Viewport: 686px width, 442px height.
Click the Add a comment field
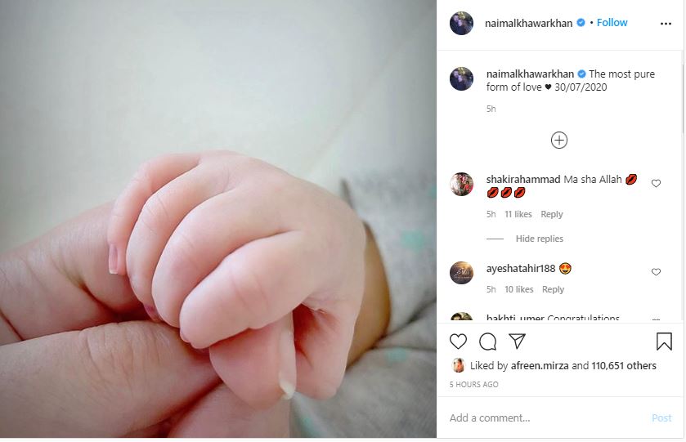pyautogui.click(x=547, y=418)
